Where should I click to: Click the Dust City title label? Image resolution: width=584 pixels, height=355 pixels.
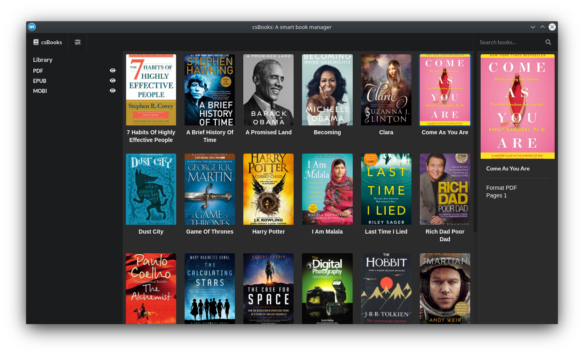(151, 232)
